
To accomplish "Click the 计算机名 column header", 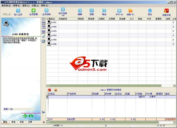I will pyautogui.click(x=52, y=19).
